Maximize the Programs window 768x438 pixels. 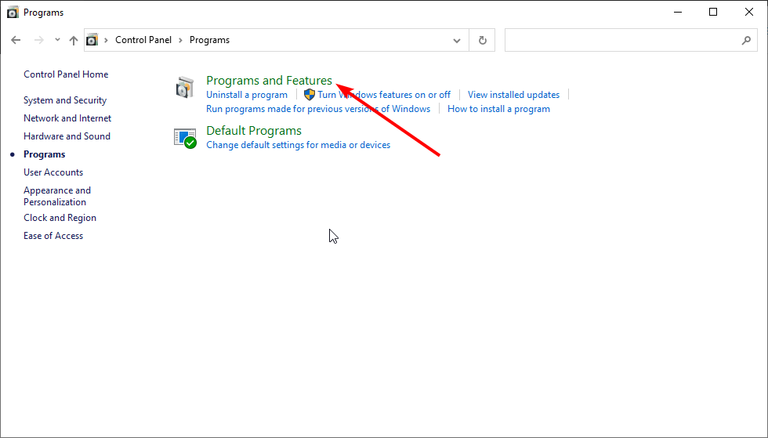pos(713,13)
